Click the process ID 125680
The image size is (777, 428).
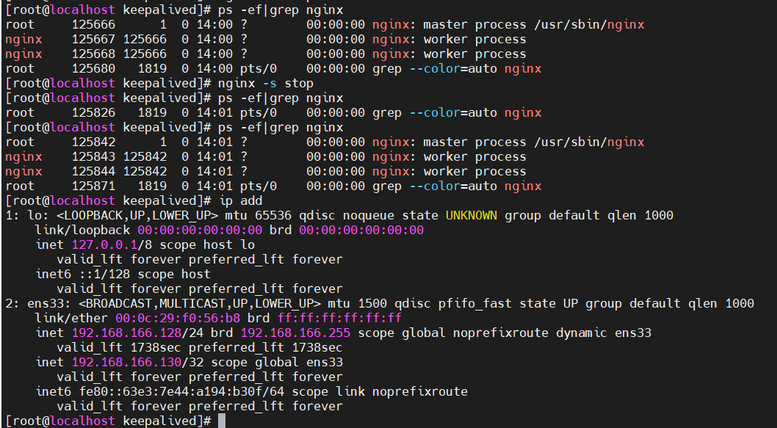pos(94,69)
